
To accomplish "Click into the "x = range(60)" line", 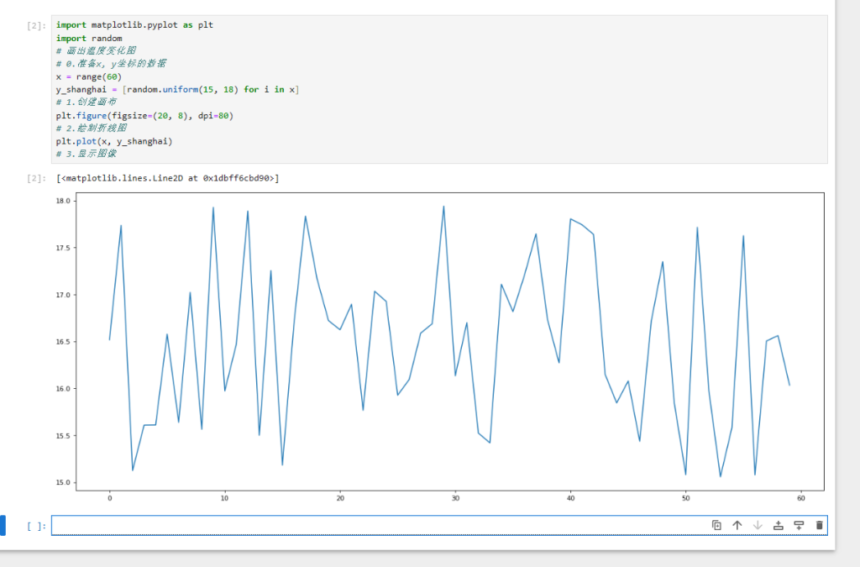I will 89,76.
